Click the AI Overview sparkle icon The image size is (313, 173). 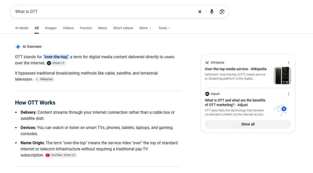point(18,47)
